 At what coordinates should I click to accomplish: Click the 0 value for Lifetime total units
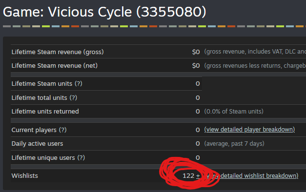coord(198,97)
